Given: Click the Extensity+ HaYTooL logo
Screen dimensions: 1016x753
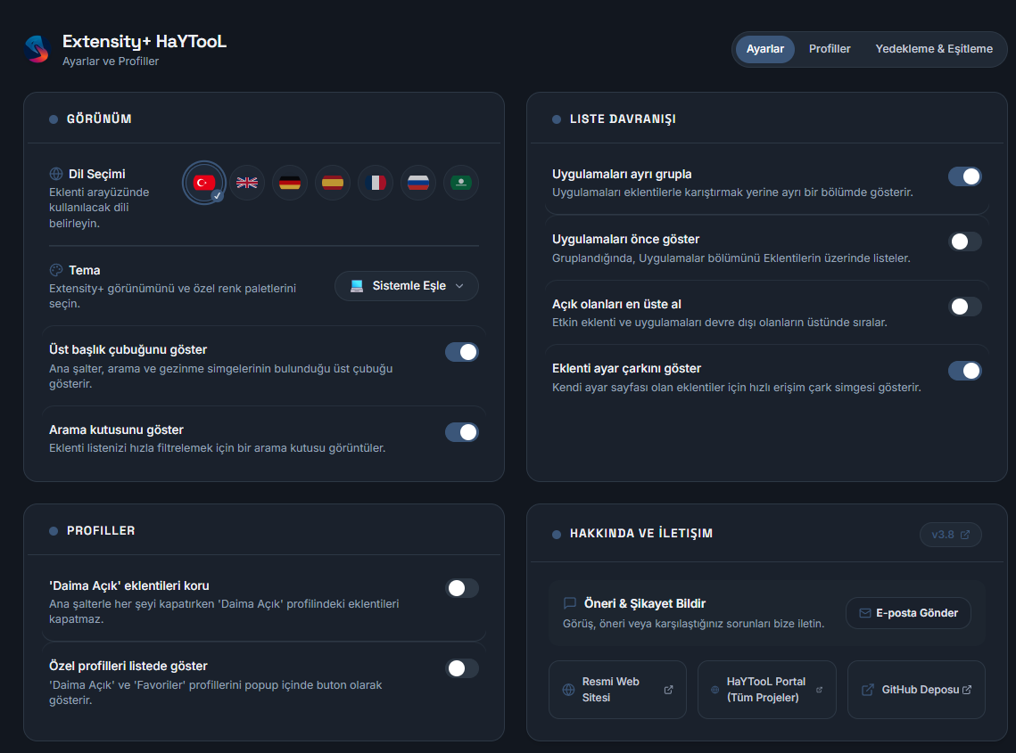Looking at the screenshot, I should pos(37,49).
